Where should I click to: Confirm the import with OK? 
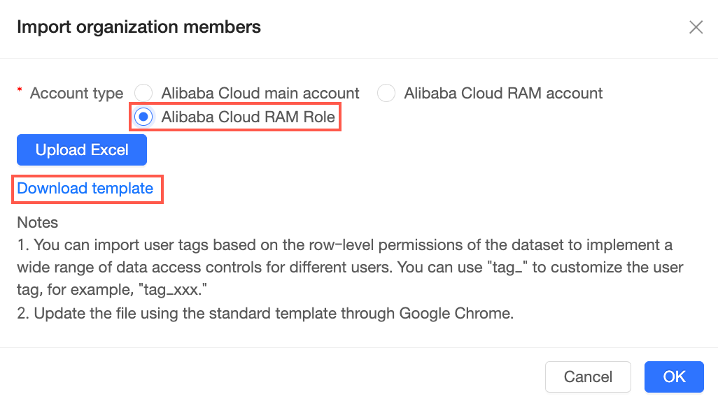coord(674,377)
